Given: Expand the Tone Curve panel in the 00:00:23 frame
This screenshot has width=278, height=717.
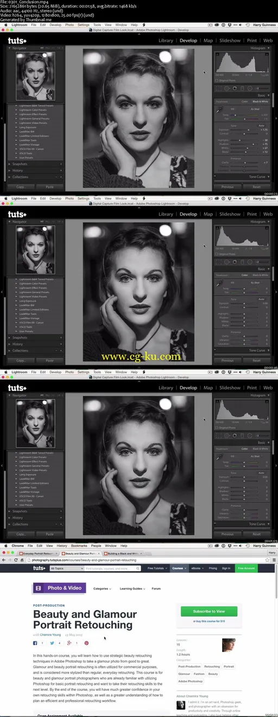Looking at the screenshot, I should 245,177.
